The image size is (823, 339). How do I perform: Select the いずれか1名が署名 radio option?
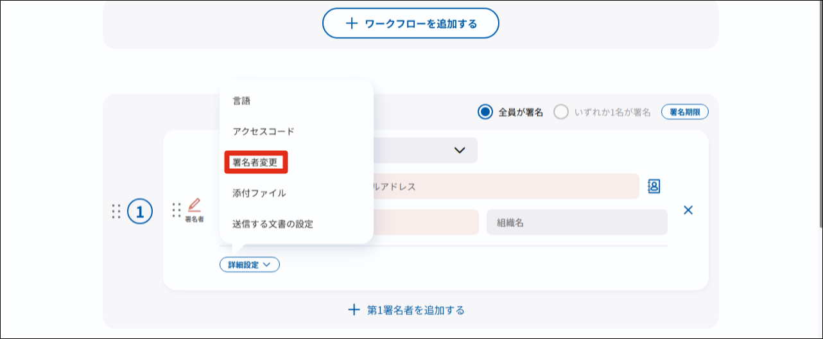[x=561, y=112]
